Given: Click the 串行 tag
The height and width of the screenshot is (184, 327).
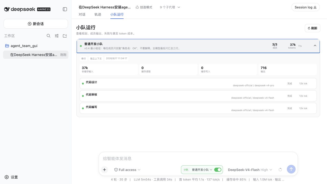Looking at the screenshot, I should [84, 59].
